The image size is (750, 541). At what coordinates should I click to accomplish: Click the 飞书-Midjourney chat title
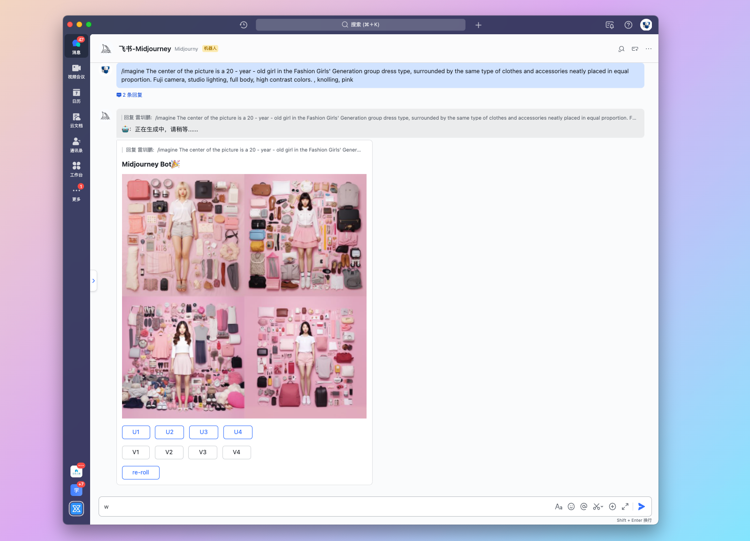145,49
